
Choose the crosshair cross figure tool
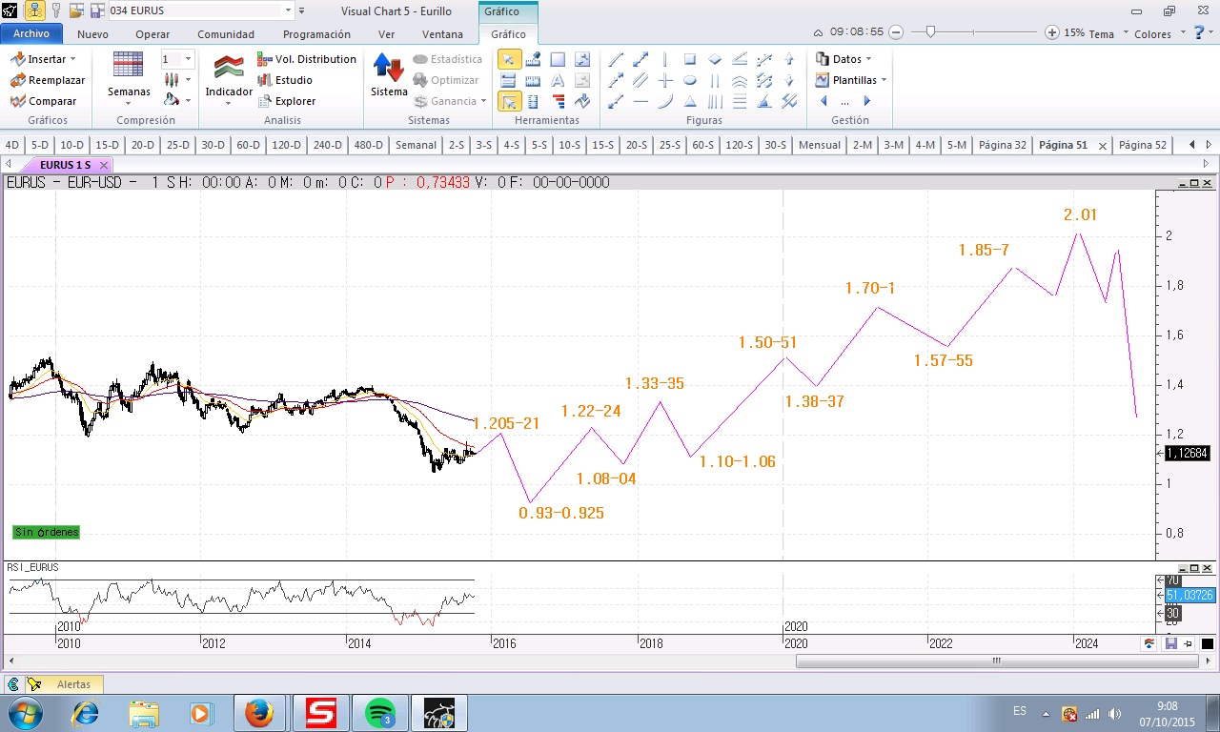(665, 80)
